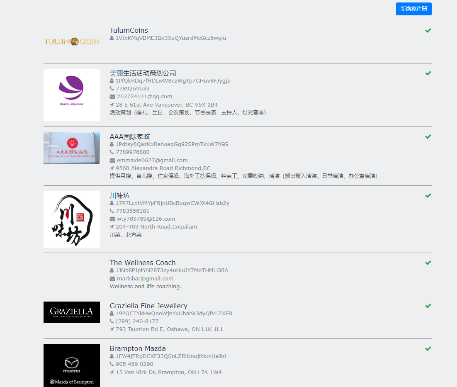The width and height of the screenshot is (457, 387).
Task: Click envelope icon beside wty789789@126.com
Action: [112, 219]
